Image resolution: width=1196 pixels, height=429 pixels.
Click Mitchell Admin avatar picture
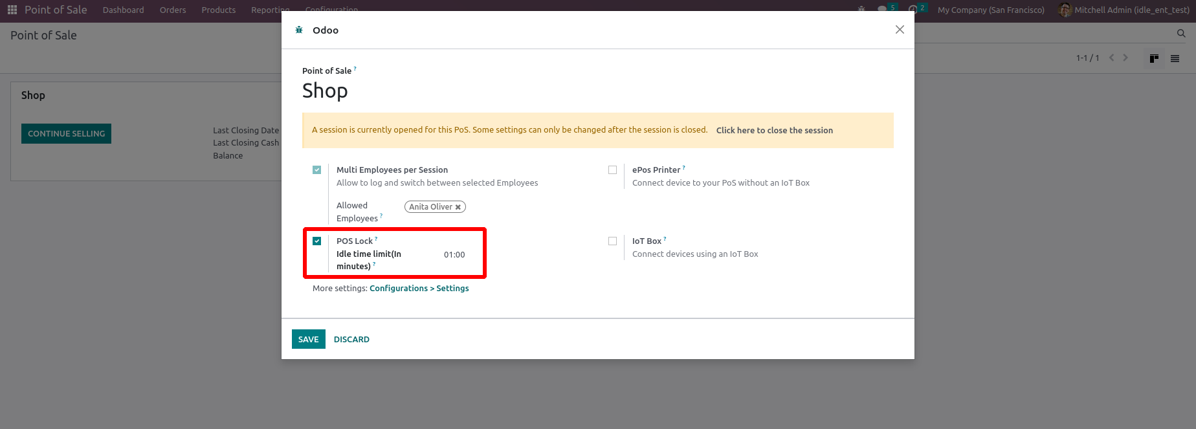tap(1065, 10)
